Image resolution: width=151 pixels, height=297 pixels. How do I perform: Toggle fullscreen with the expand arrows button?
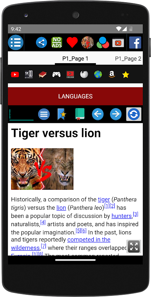(x=134, y=247)
